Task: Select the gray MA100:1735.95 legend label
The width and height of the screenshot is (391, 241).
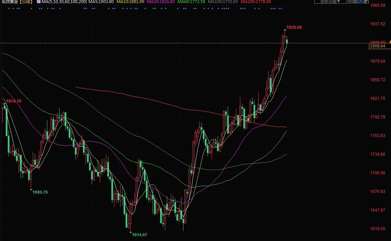Action: pos(223,2)
